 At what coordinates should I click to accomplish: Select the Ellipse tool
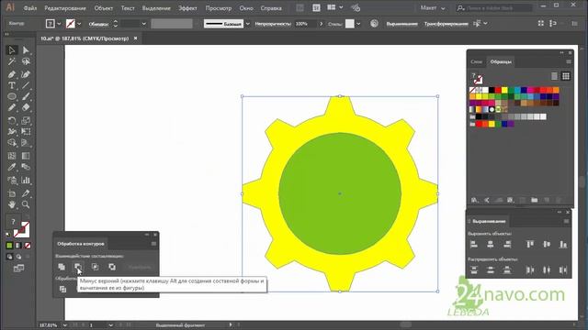[12, 96]
